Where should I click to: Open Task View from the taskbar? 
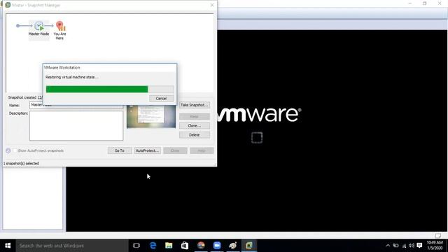click(x=136, y=246)
